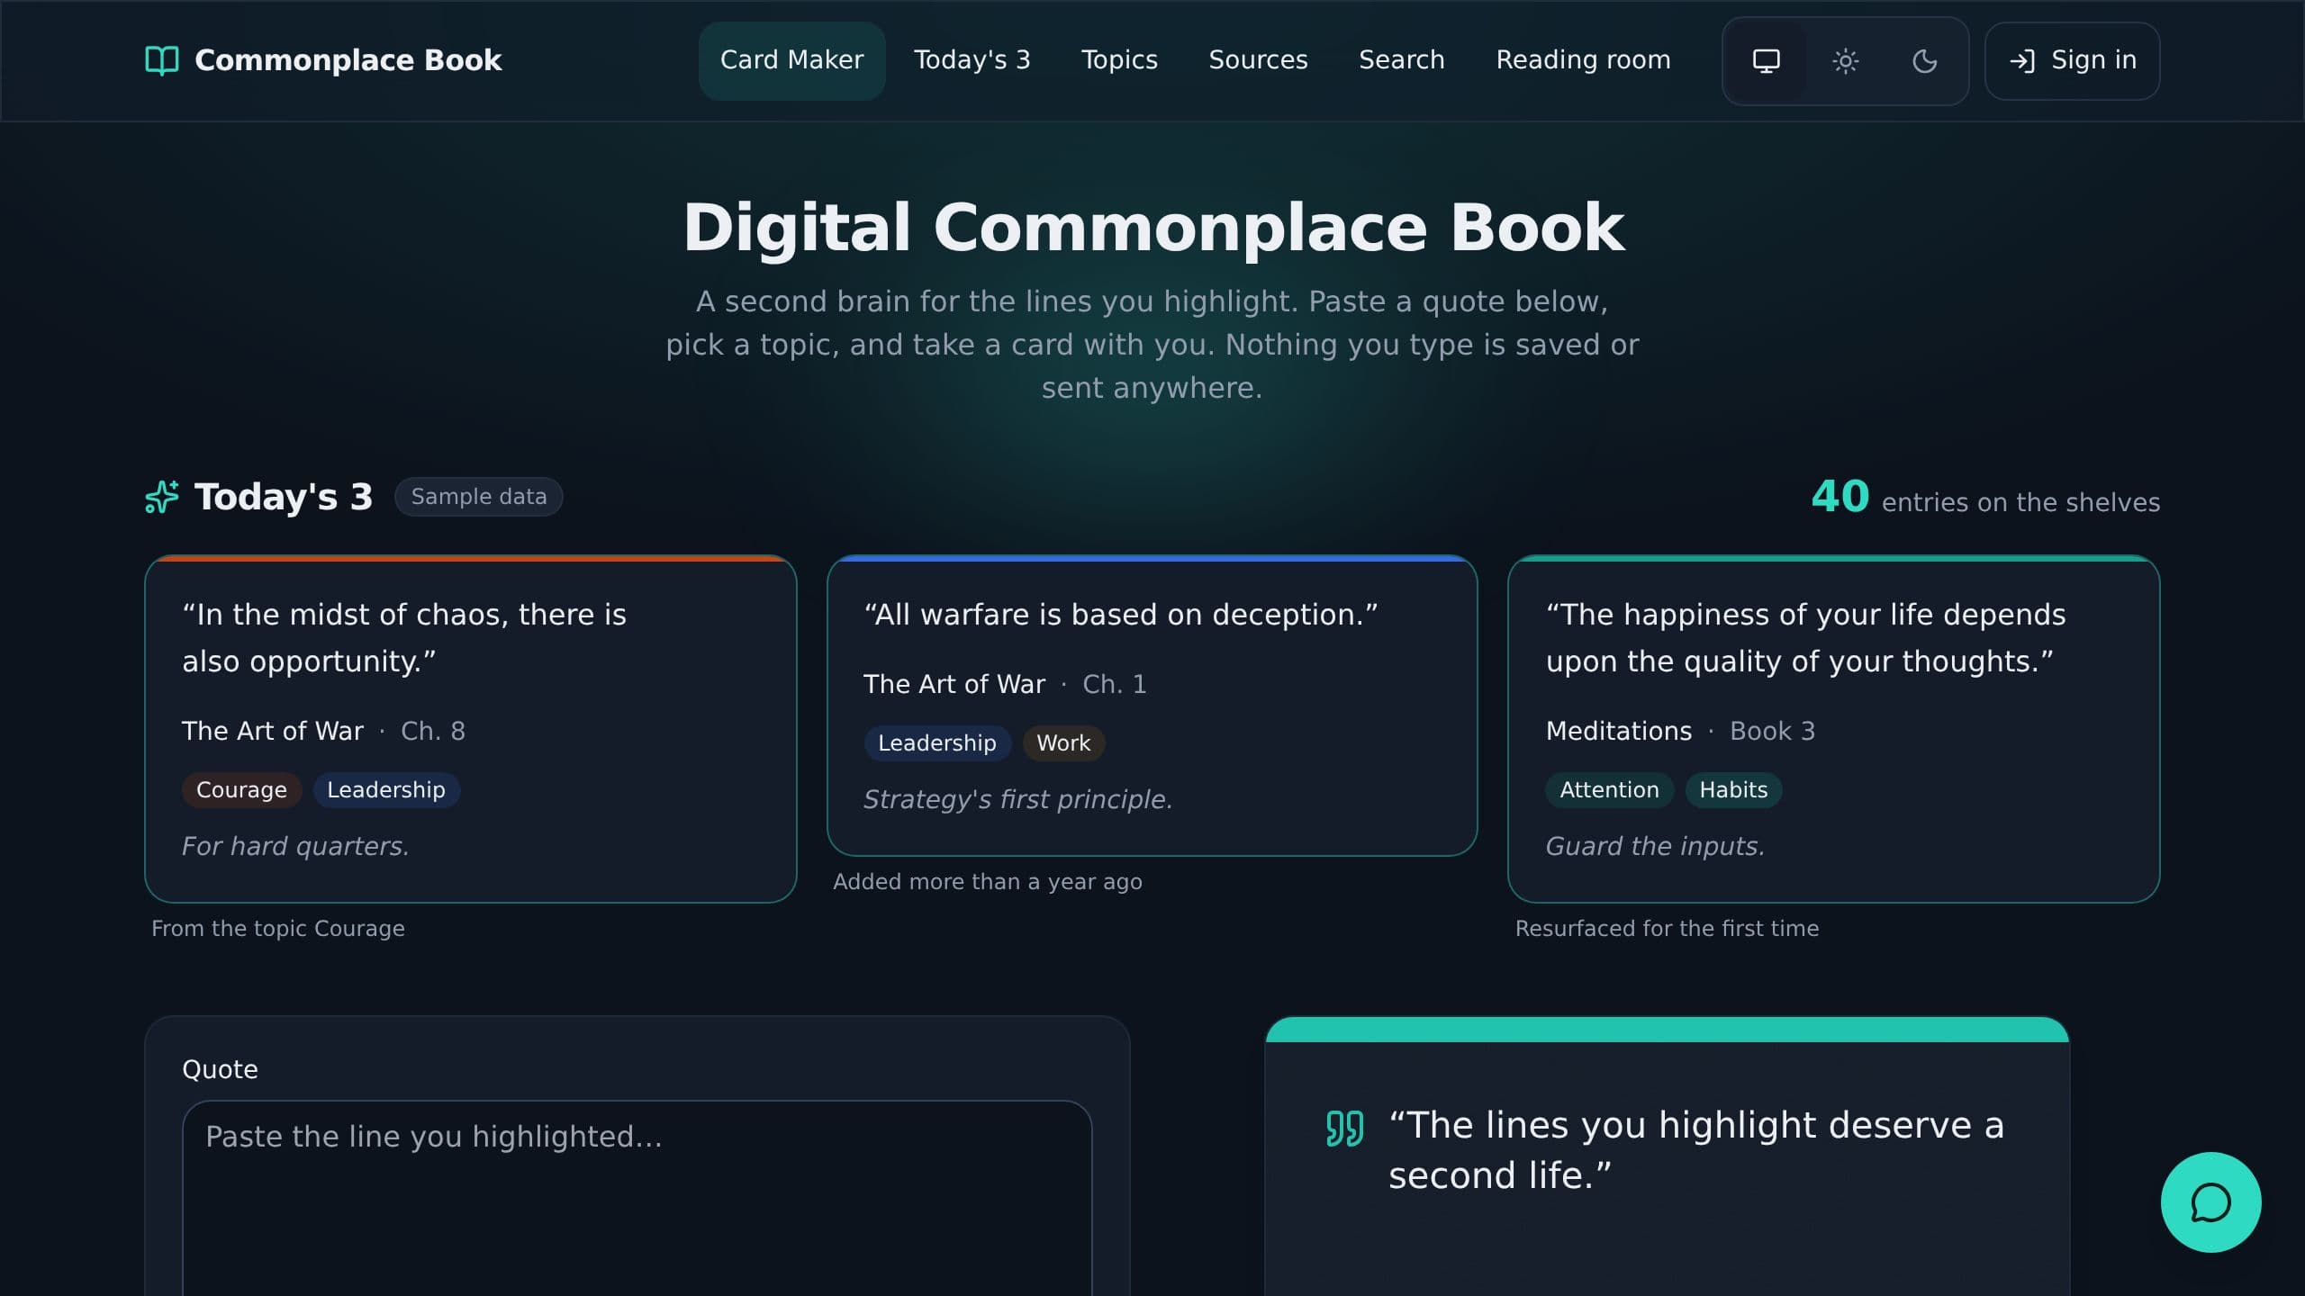The height and width of the screenshot is (1296, 2305).
Task: Click the 'lines you highlight deserve' preview quote
Action: tap(1696, 1149)
